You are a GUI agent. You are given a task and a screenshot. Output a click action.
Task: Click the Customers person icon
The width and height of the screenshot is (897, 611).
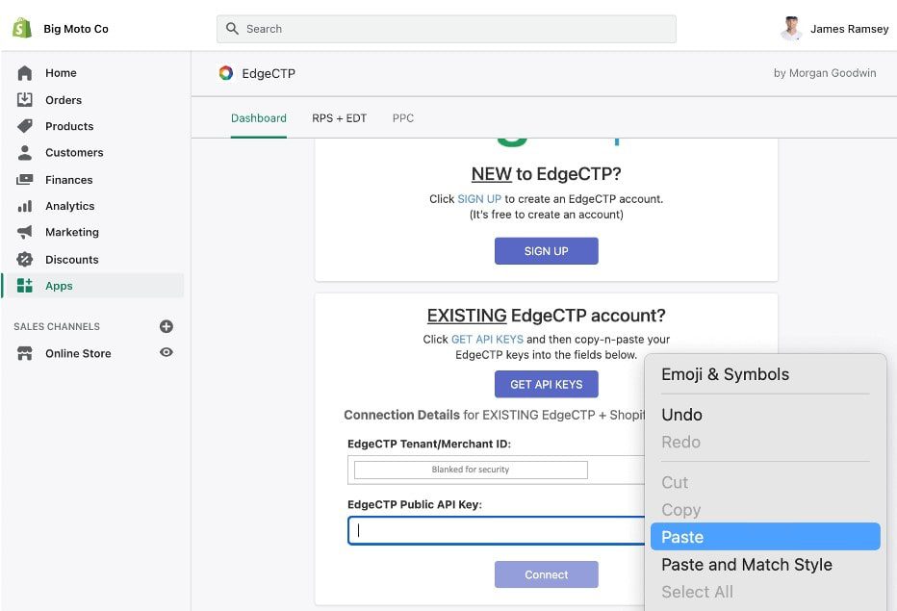25,153
